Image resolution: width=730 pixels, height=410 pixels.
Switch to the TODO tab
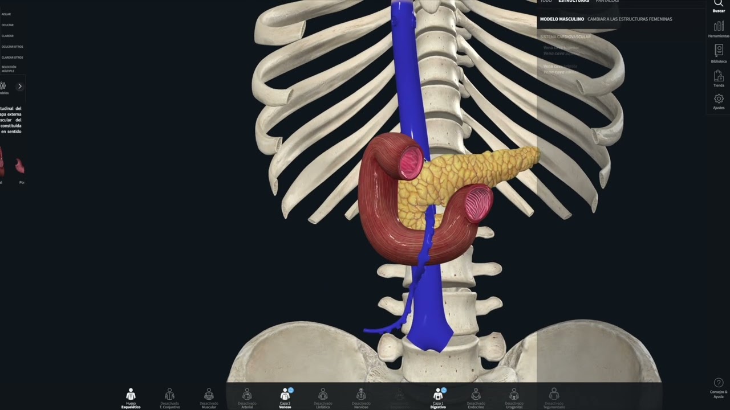[x=546, y=2]
